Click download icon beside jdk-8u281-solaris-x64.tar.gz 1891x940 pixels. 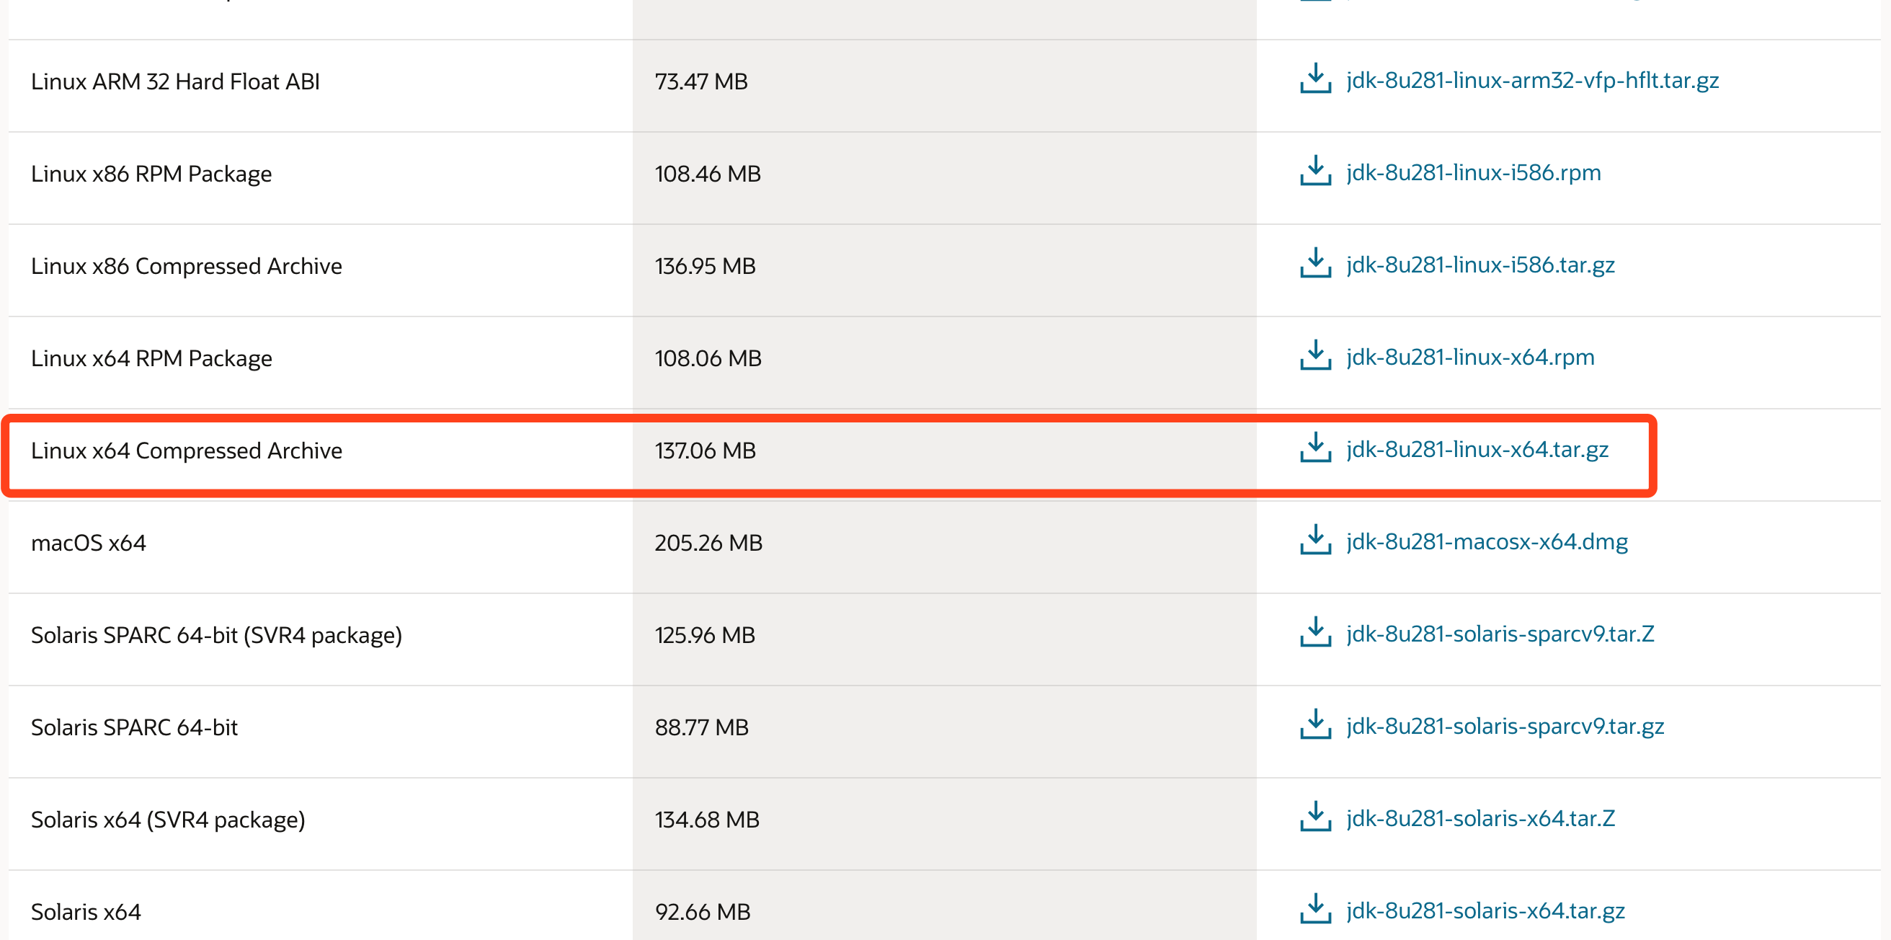(1315, 909)
